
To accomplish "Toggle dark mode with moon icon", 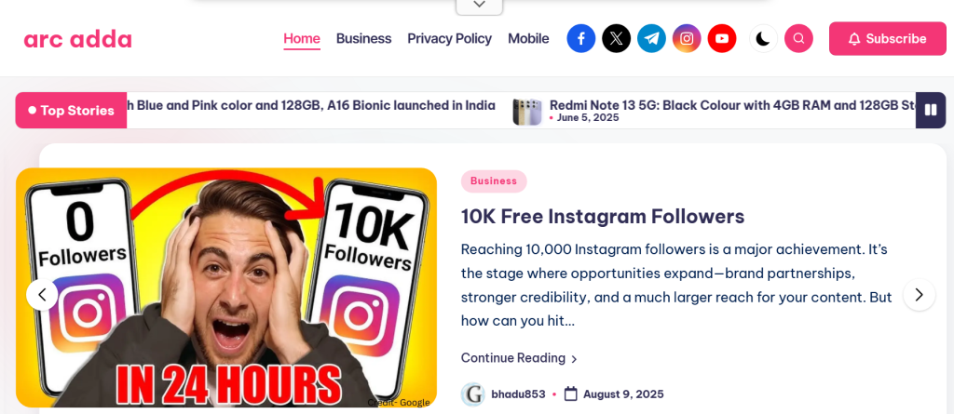I will pos(764,39).
